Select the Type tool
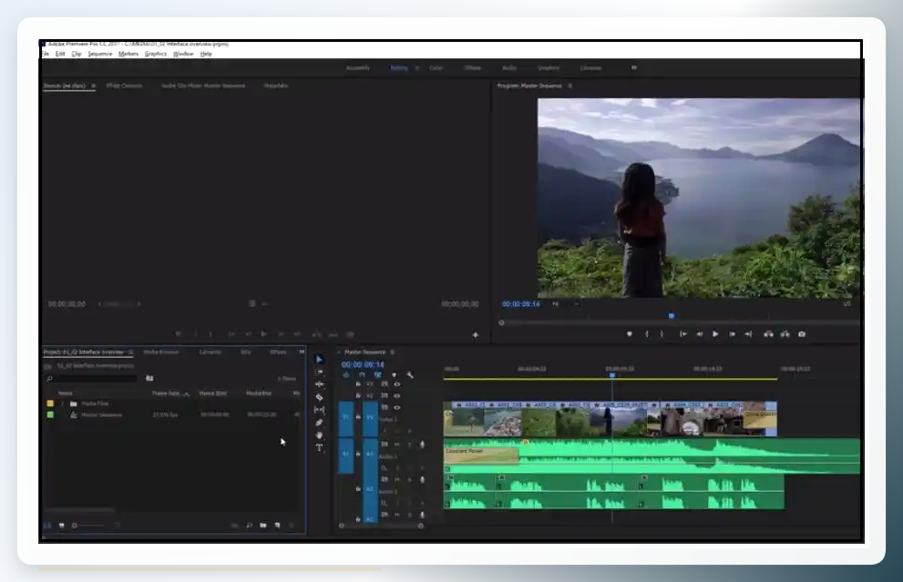Screen dimensions: 903x582 pos(319,448)
